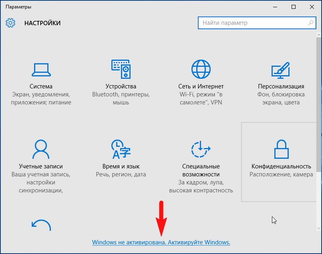
Task: Click the Расположение, камера description
Action: click(x=281, y=174)
